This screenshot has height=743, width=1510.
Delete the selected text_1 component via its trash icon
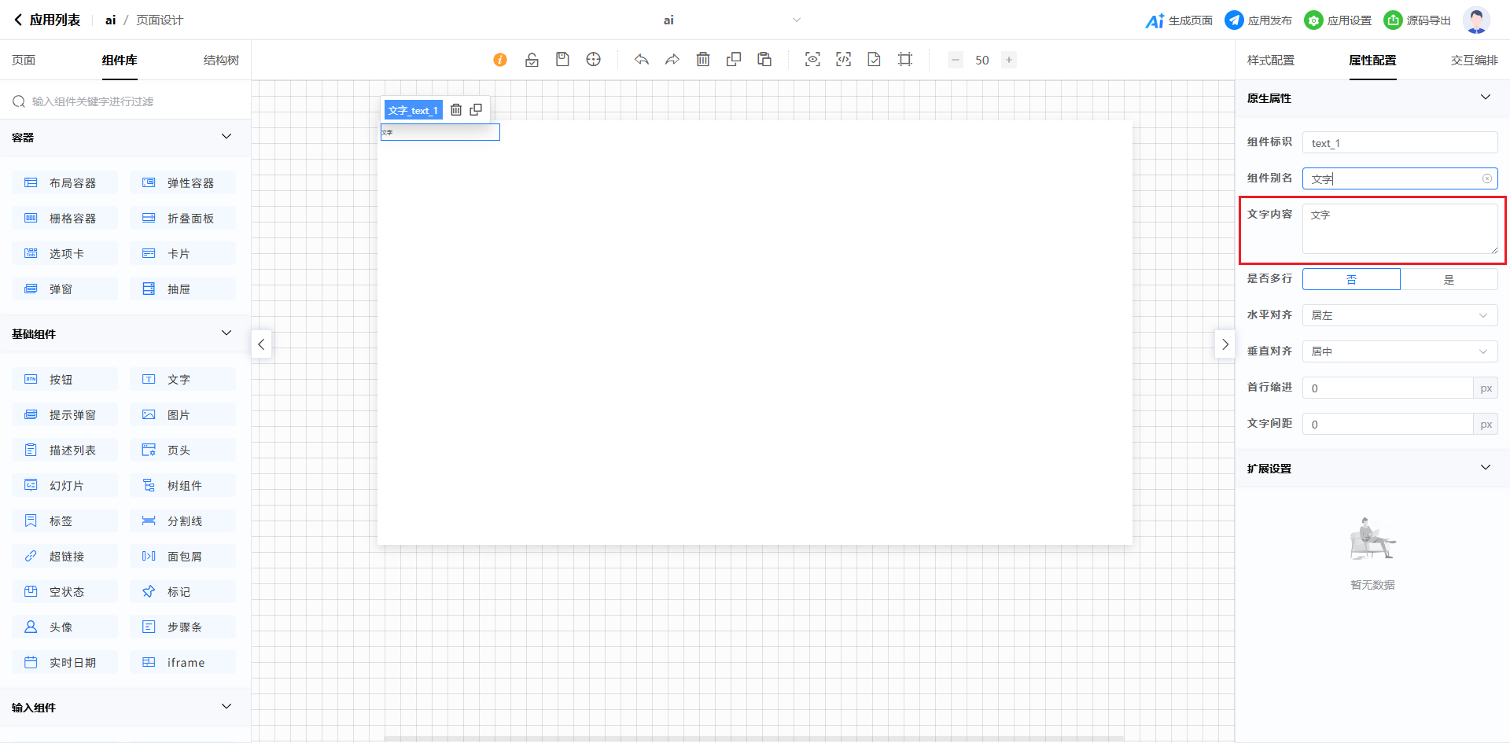(456, 110)
